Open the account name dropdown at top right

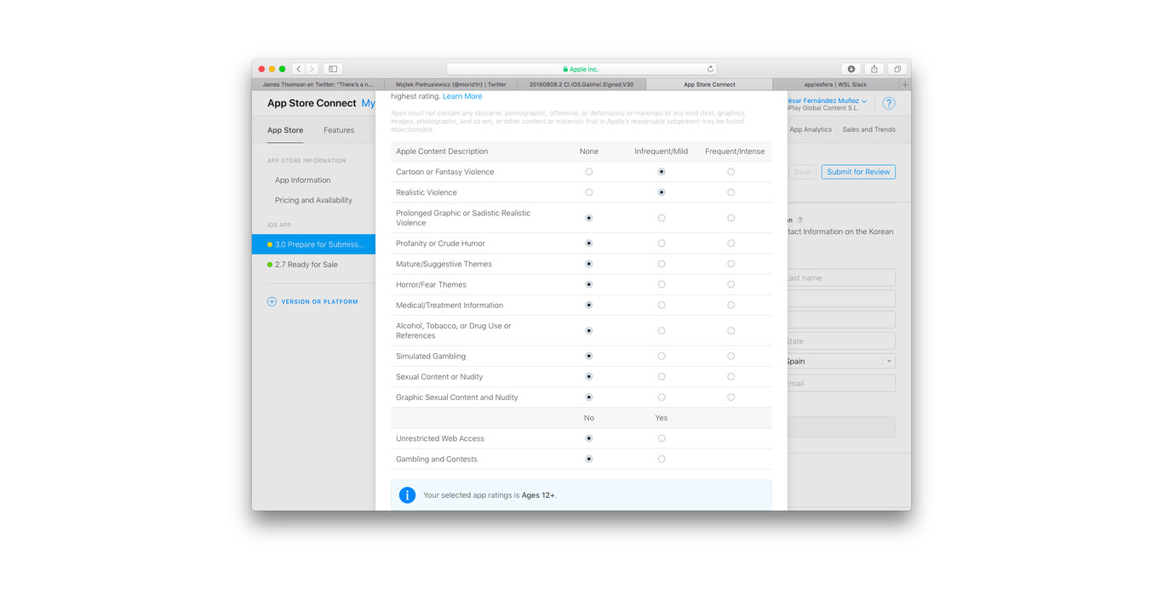[828, 100]
